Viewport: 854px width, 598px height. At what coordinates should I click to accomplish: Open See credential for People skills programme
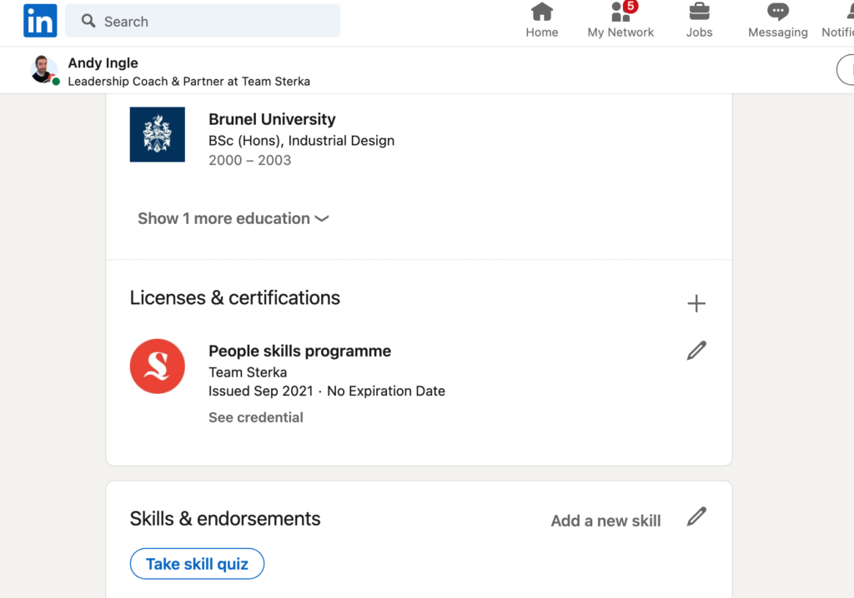click(x=255, y=416)
